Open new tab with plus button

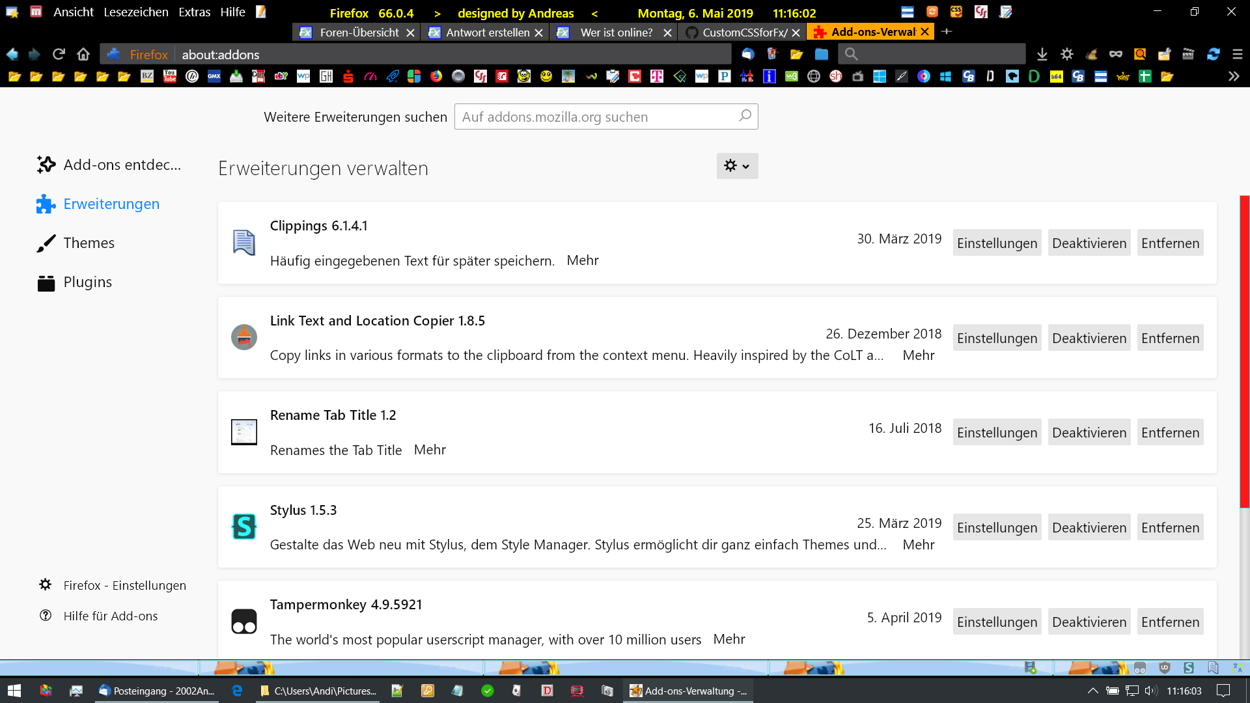tap(947, 31)
